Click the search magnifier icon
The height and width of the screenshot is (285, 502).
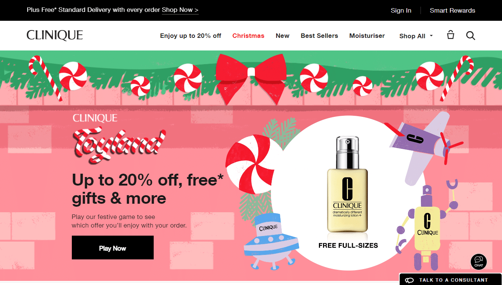(470, 36)
